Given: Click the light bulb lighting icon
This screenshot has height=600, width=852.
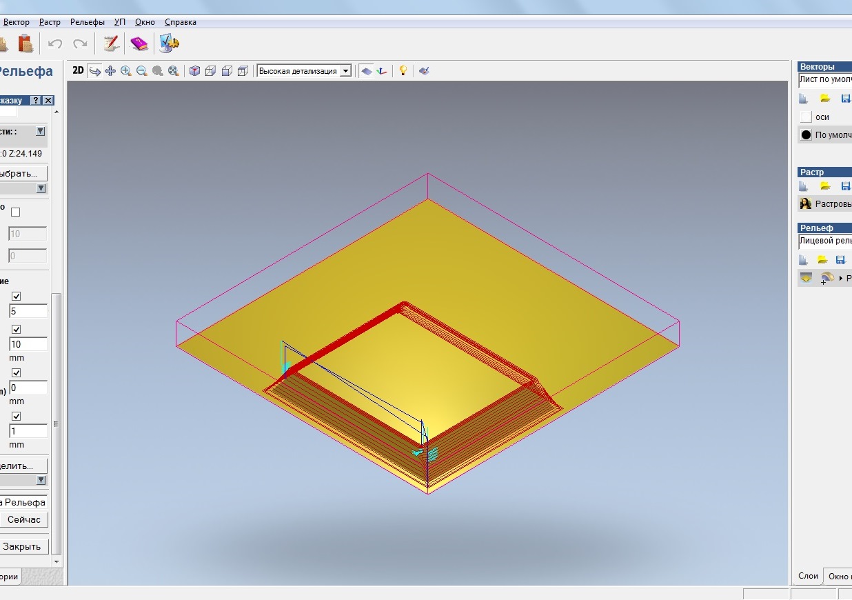Looking at the screenshot, I should (x=404, y=70).
